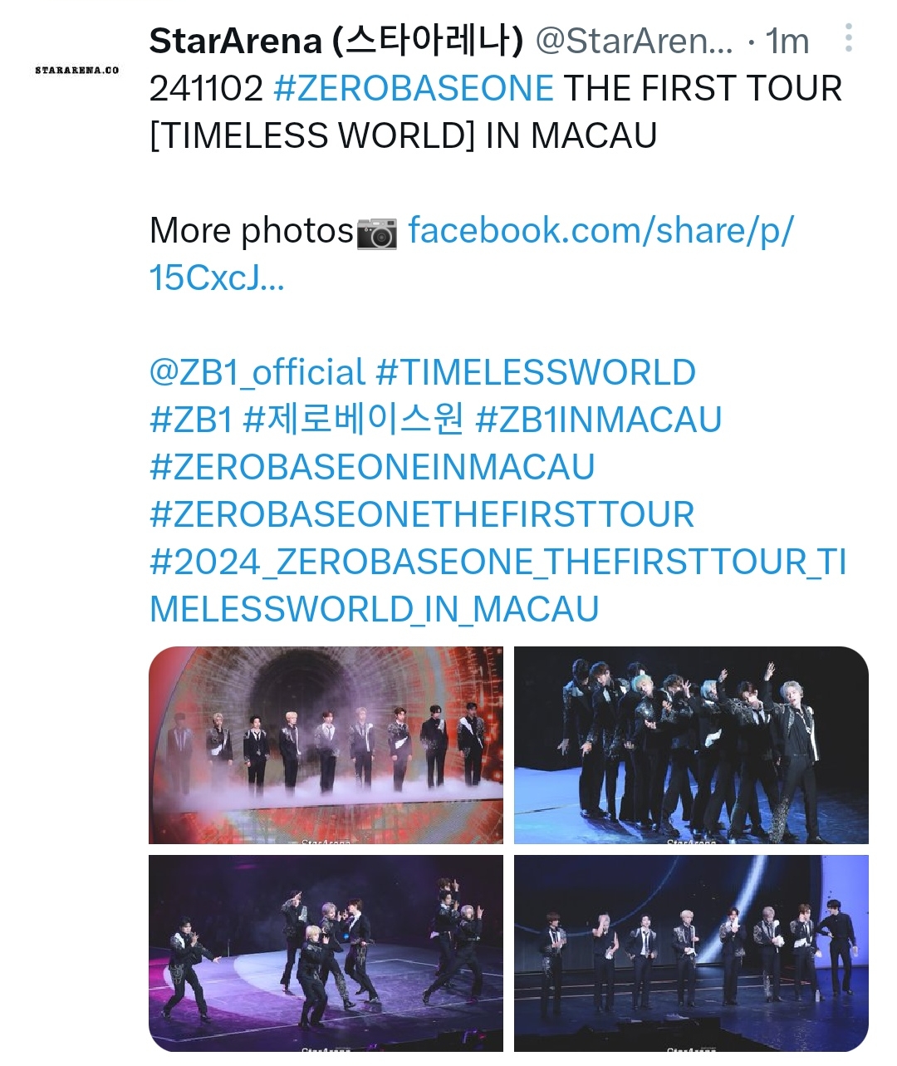This screenshot has height=1066, width=897.
Task: Tap the tweet text THE FIRST TOUR
Action: coord(703,88)
